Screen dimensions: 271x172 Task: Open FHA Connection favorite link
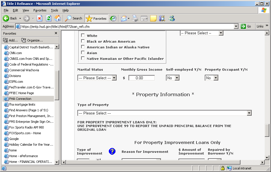[20, 99]
